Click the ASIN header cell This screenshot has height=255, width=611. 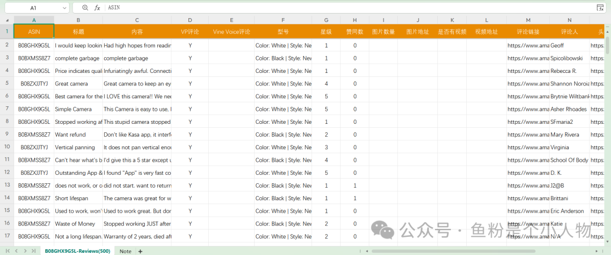(x=34, y=32)
